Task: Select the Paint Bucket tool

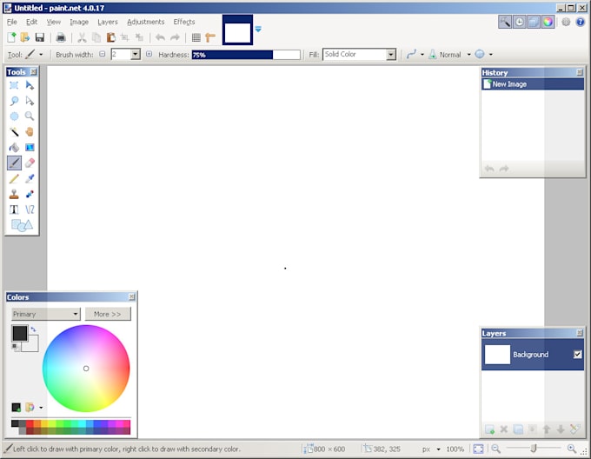Action: click(14, 147)
